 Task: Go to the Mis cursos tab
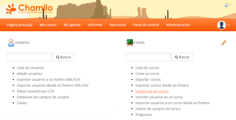point(48,25)
